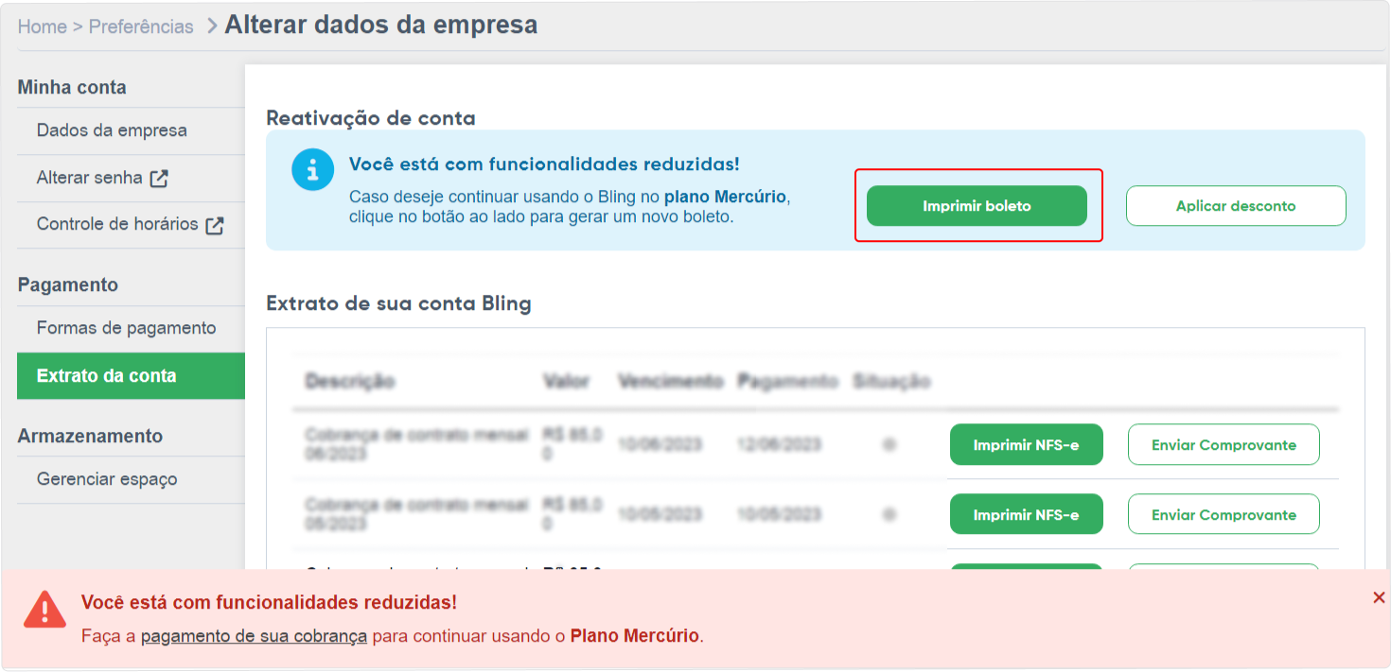Click the Pagamento sidebar section heading

68,285
